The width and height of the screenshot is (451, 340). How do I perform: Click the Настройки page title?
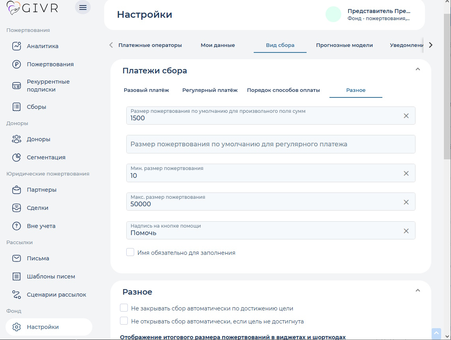pos(144,14)
